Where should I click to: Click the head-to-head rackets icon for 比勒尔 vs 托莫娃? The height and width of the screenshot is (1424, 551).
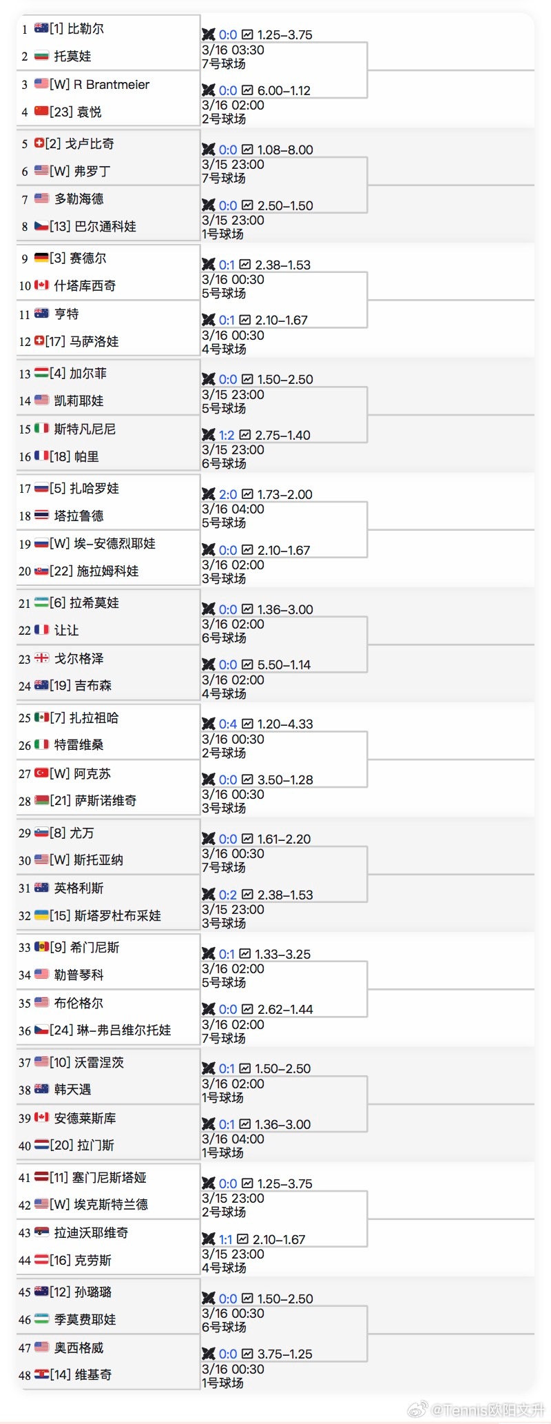(x=208, y=34)
